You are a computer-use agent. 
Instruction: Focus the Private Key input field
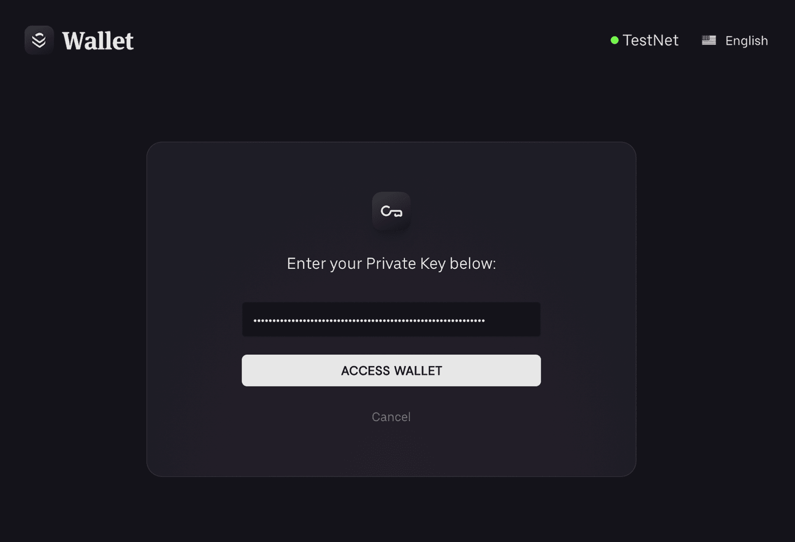tap(391, 320)
